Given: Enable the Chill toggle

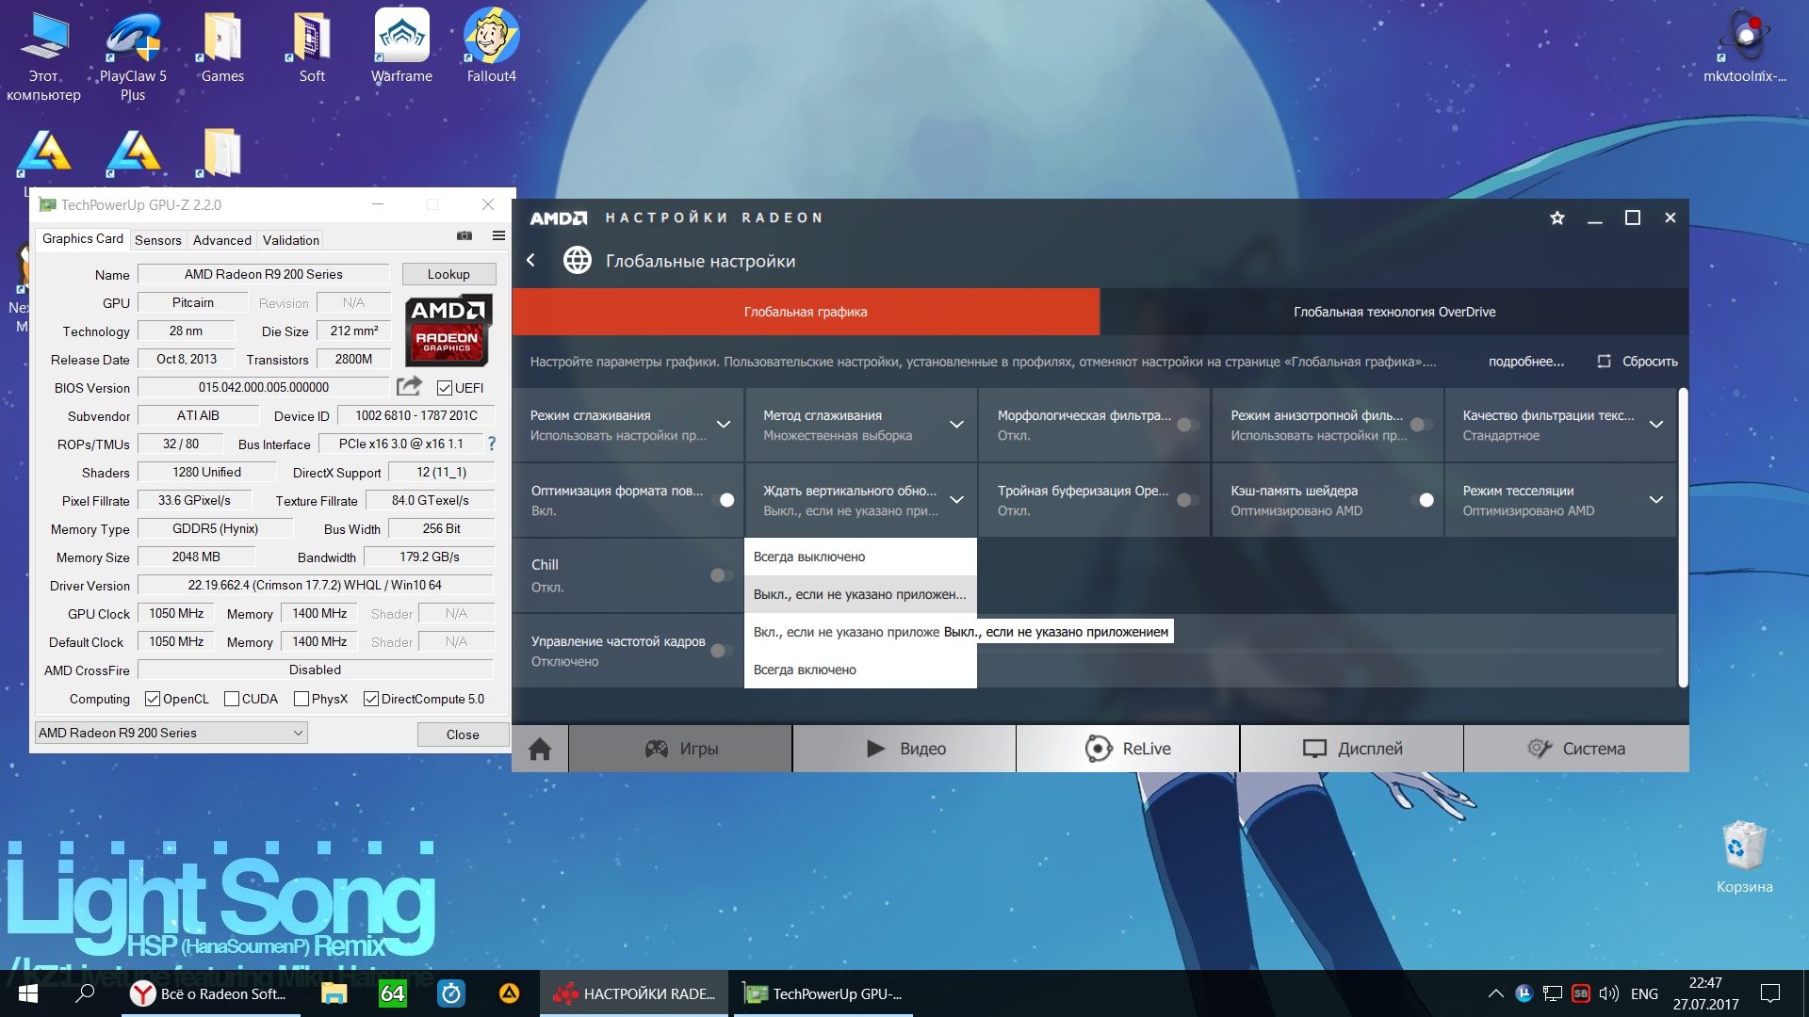Looking at the screenshot, I should (x=722, y=575).
